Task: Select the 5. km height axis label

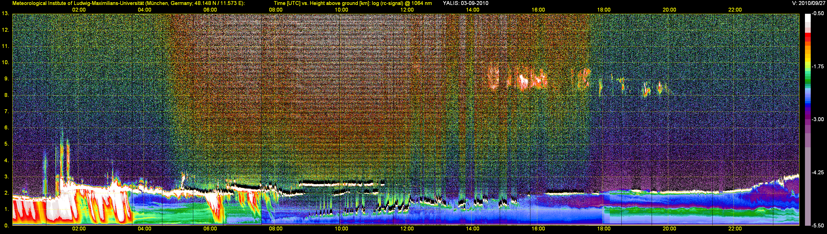Action: pyautogui.click(x=7, y=144)
